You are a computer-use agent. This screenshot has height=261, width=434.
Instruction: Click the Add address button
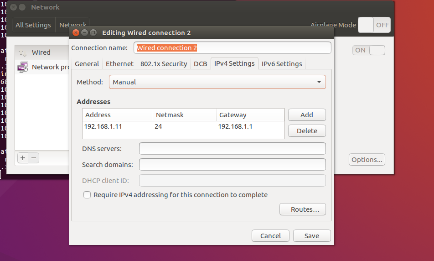[307, 115]
